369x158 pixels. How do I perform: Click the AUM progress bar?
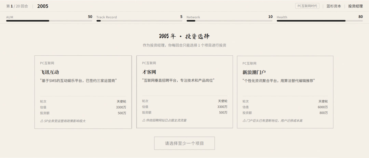click(49, 21)
